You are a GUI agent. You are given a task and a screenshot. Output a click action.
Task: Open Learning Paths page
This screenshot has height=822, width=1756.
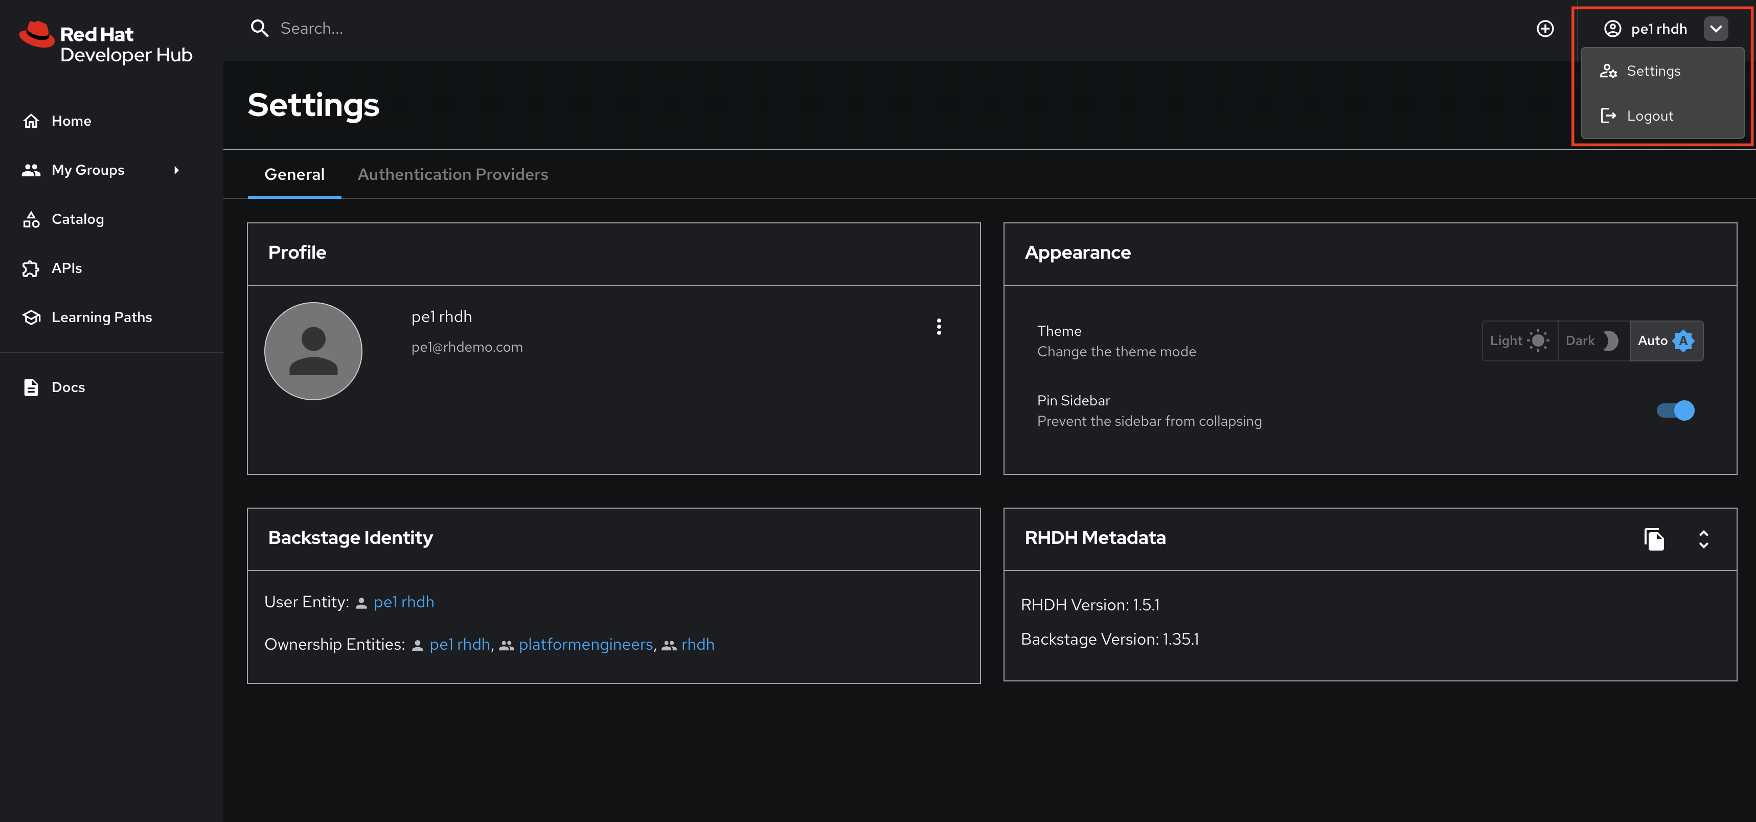[112, 317]
